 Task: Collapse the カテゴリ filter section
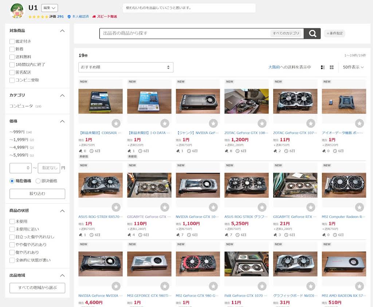click(62, 96)
